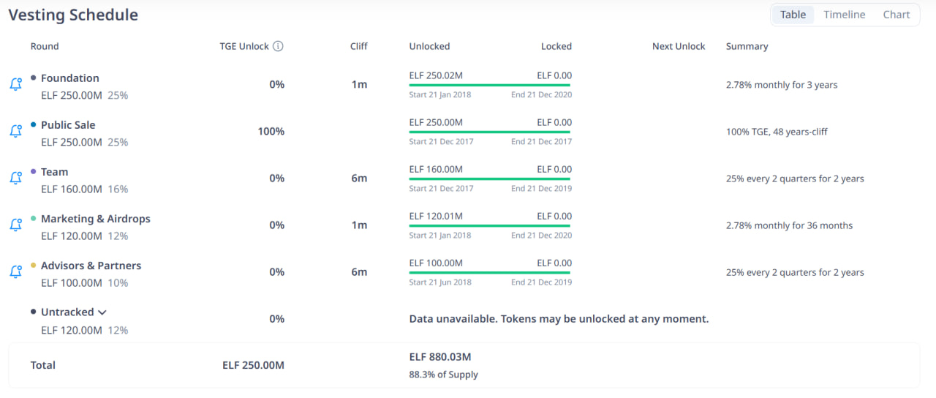Viewport: 936px width, 398px height.
Task: Click the Public Sale bell alert icon
Action: (x=15, y=132)
